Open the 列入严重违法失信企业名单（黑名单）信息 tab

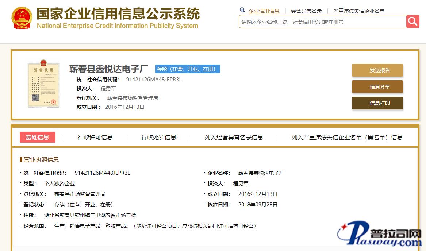click(347, 137)
